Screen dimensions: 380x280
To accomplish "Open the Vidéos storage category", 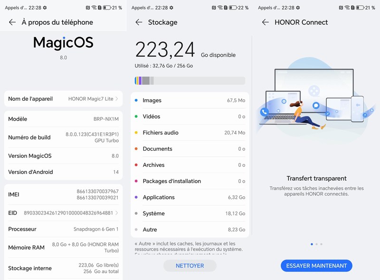I will [190, 116].
